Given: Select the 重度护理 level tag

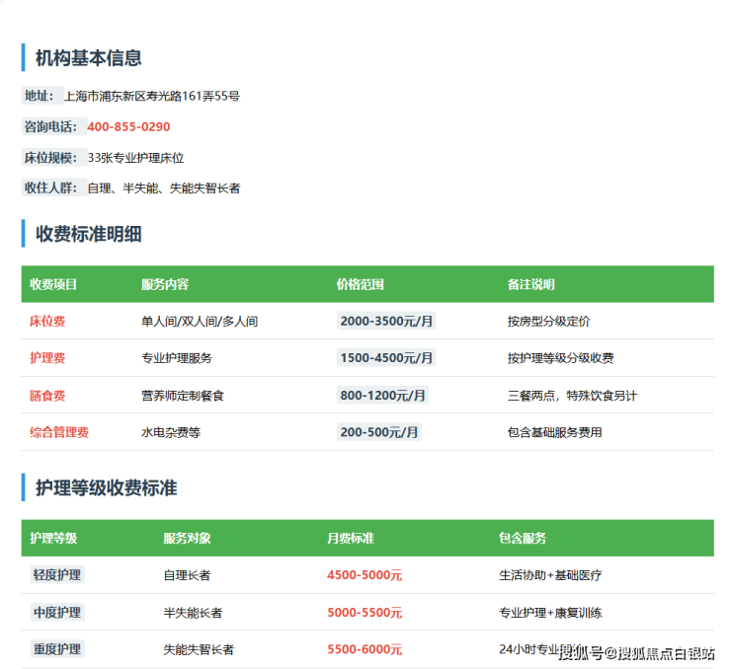Looking at the screenshot, I should [57, 649].
